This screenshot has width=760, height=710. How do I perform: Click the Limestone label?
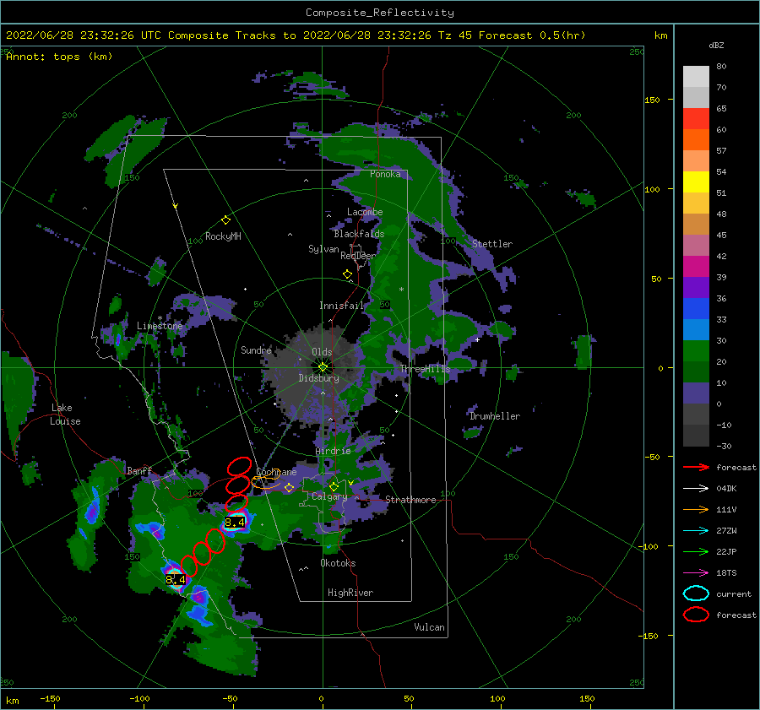(x=160, y=326)
